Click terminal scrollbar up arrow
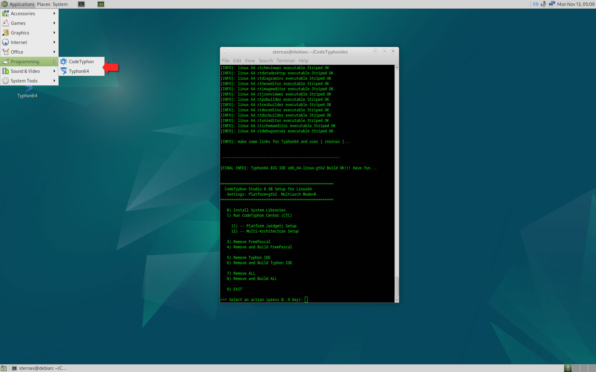Viewport: 596px width, 372px height. click(397, 67)
